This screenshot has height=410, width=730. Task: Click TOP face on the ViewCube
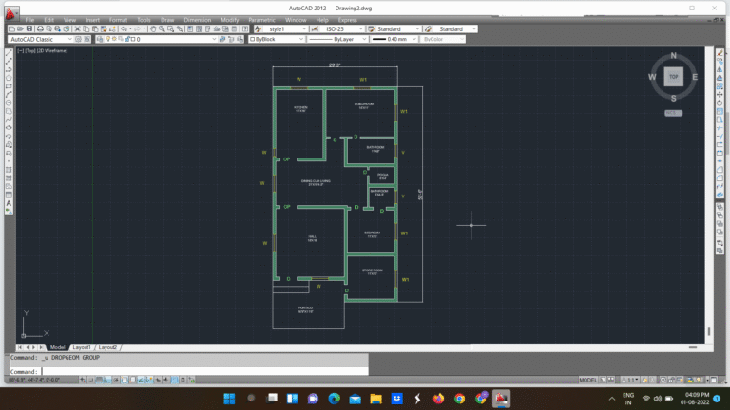coord(674,77)
